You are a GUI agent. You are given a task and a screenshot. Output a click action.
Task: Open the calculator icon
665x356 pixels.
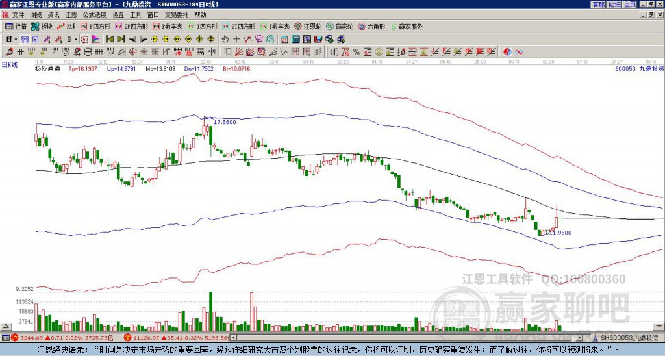click(x=295, y=40)
